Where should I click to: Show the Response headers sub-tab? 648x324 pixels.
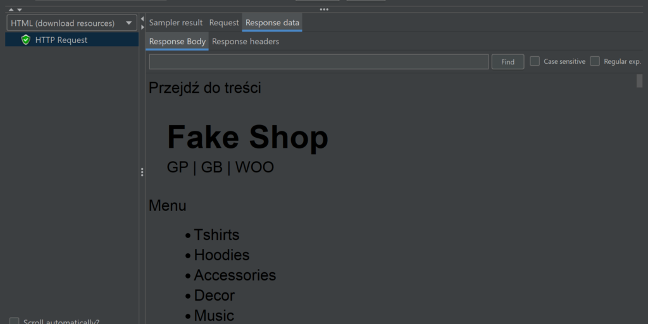(246, 42)
